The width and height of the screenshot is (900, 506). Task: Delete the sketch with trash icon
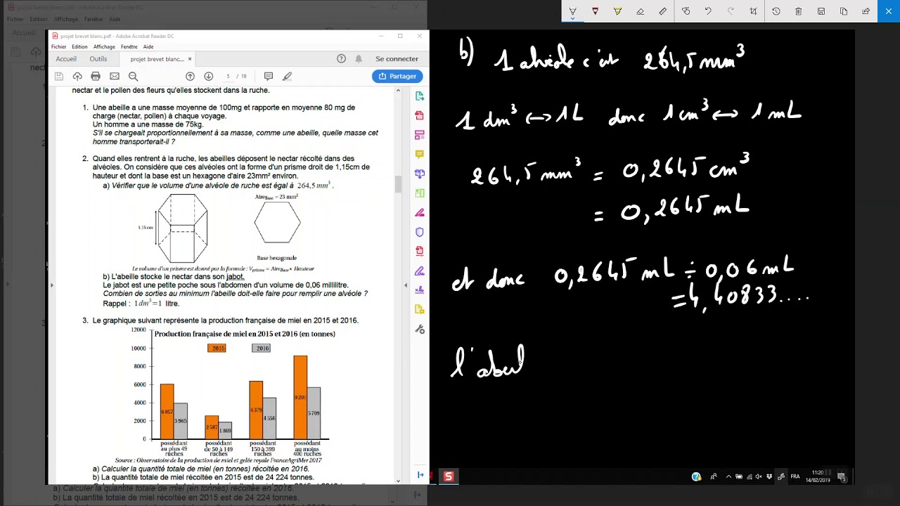(799, 11)
